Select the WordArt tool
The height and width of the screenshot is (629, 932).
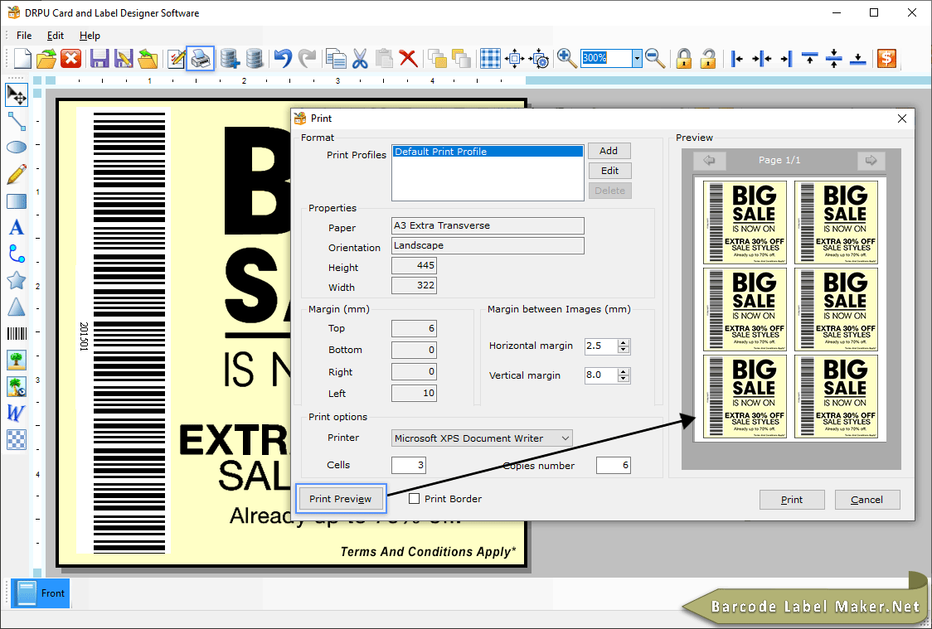(x=17, y=413)
